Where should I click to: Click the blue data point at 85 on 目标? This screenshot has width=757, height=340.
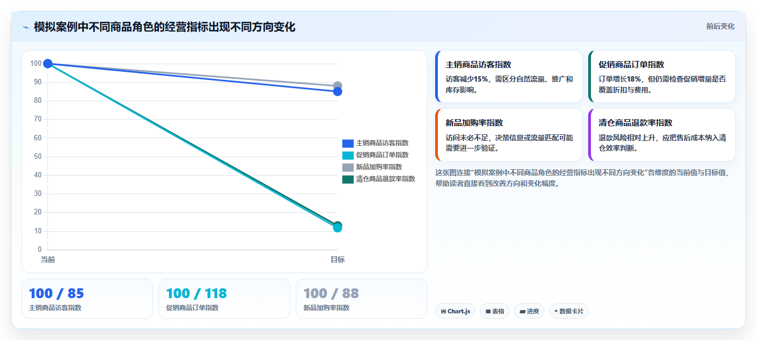pyautogui.click(x=338, y=91)
